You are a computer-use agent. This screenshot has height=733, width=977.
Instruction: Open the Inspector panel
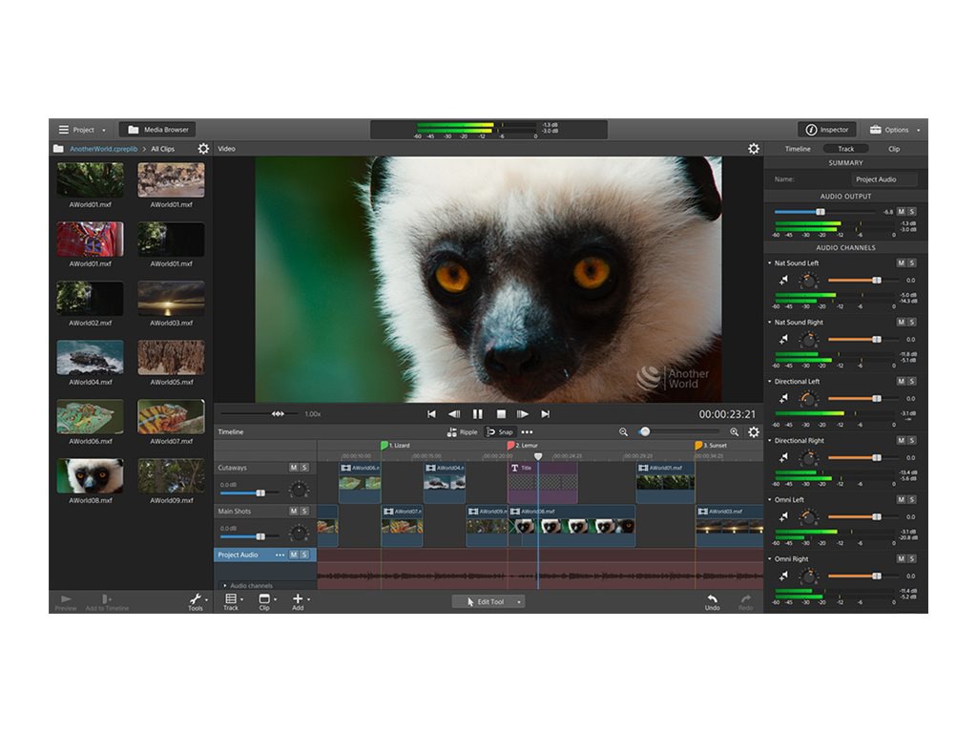[826, 130]
